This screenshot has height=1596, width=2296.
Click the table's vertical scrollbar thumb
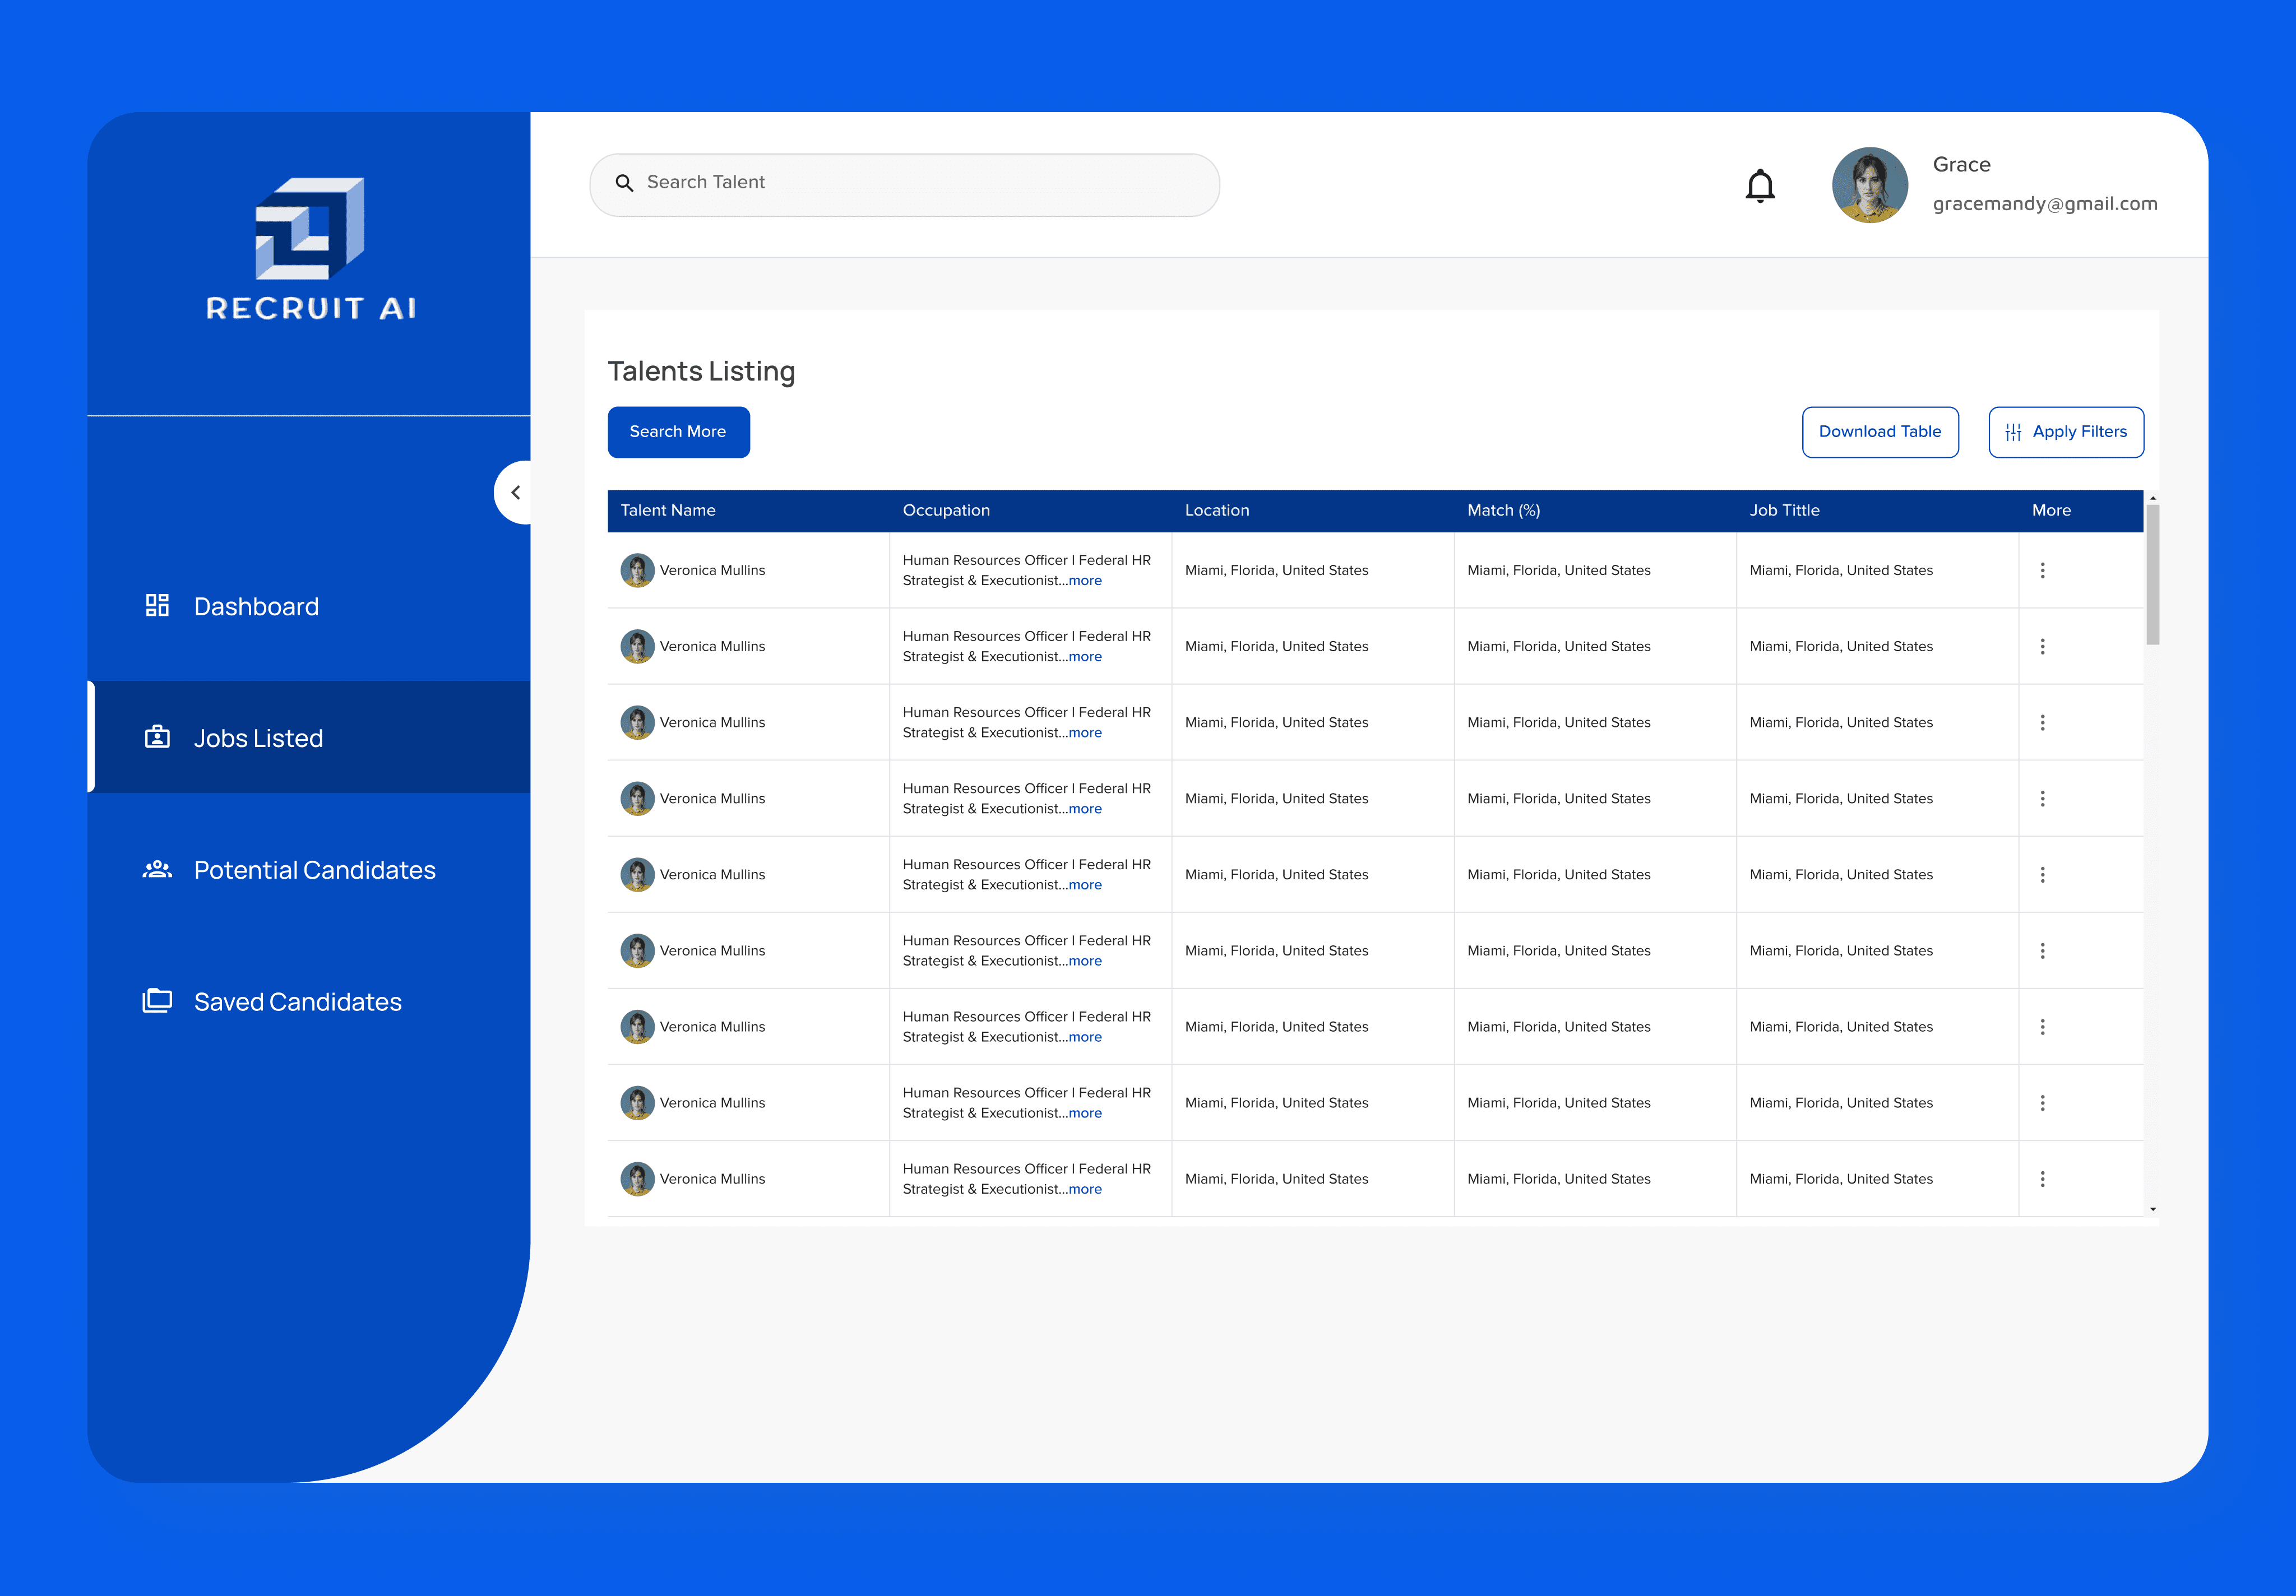[2152, 575]
